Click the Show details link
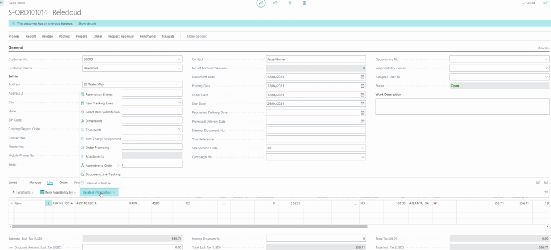 [x=87, y=24]
